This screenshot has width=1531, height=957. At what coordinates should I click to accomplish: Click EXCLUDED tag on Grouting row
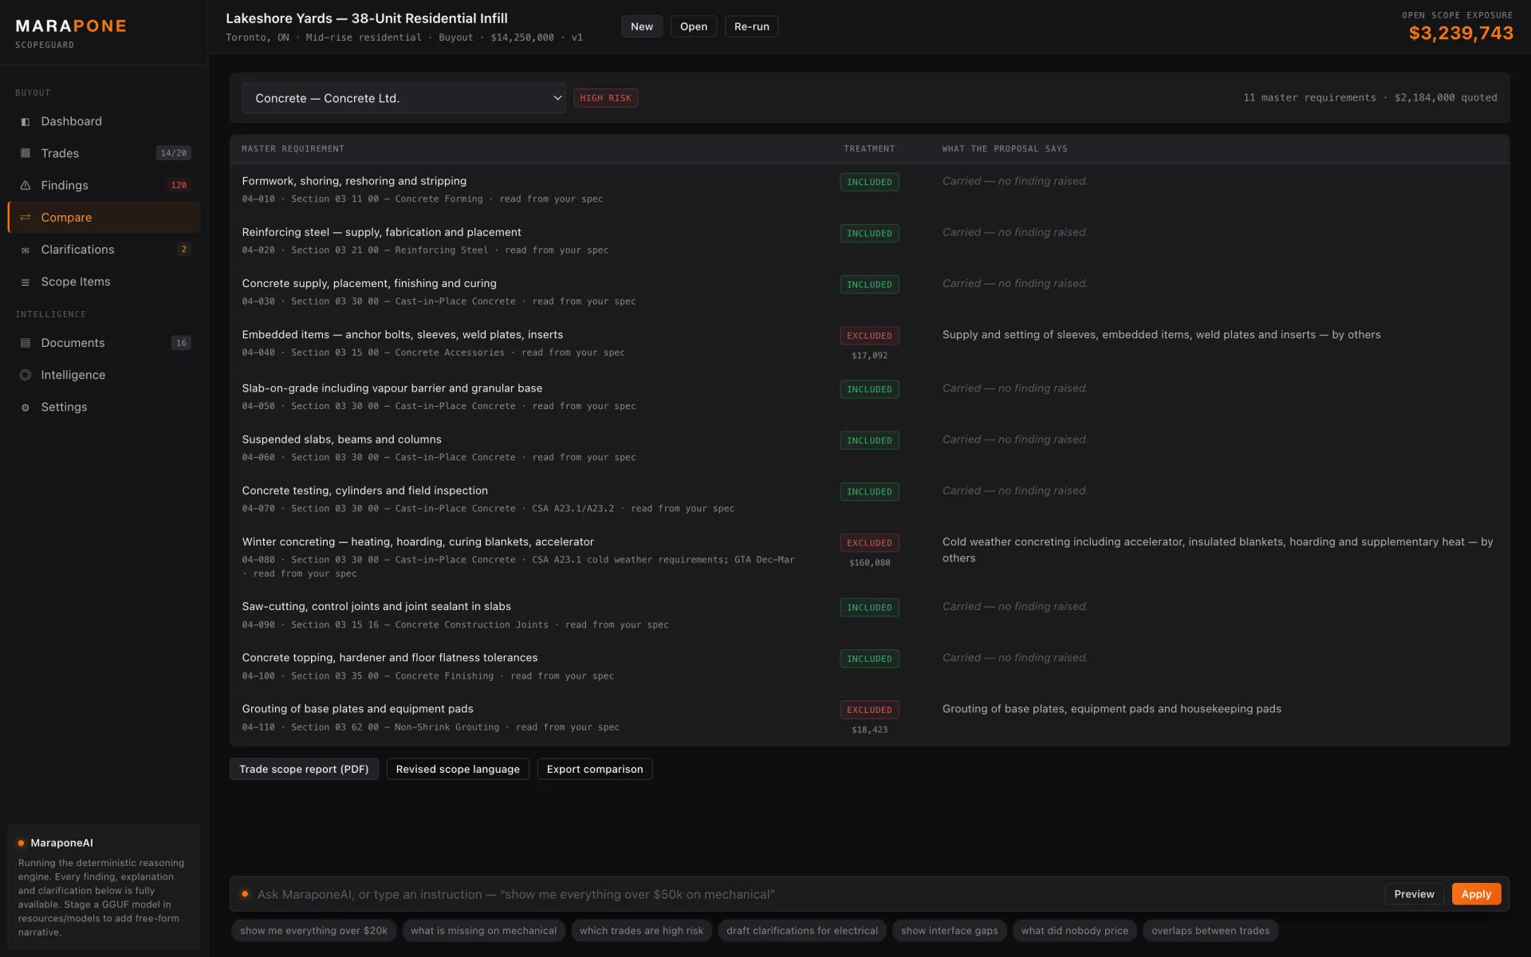coord(869,710)
